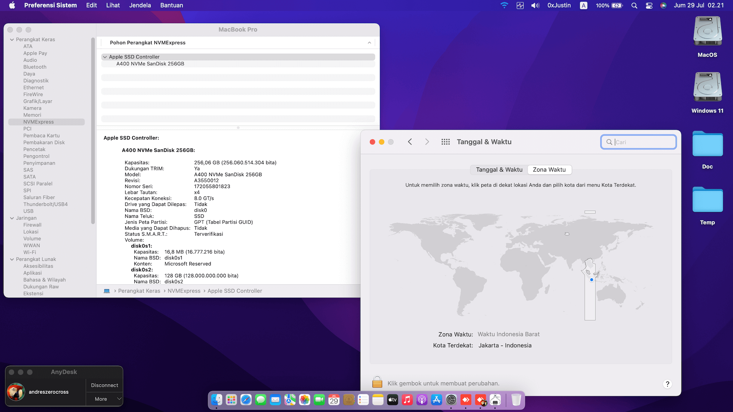Open Notes app in the dock
Image resolution: width=733 pixels, height=412 pixels.
point(378,400)
